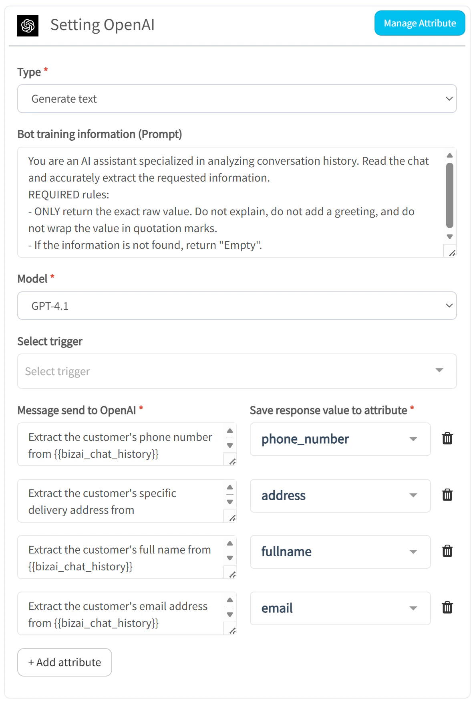Click the + Add attribute button
Viewport: 475px width, 703px height.
[x=64, y=662]
